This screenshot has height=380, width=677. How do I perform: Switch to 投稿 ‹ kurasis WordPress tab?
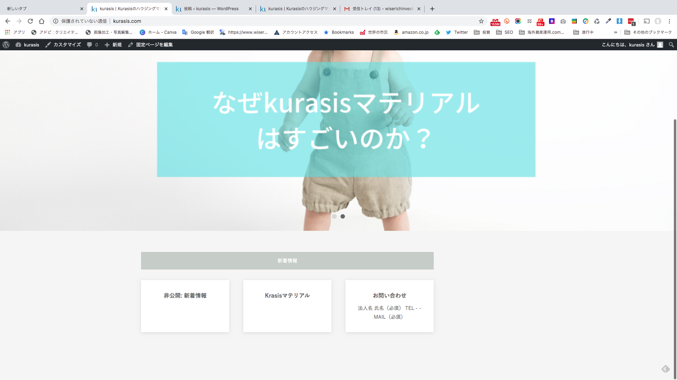click(x=211, y=9)
